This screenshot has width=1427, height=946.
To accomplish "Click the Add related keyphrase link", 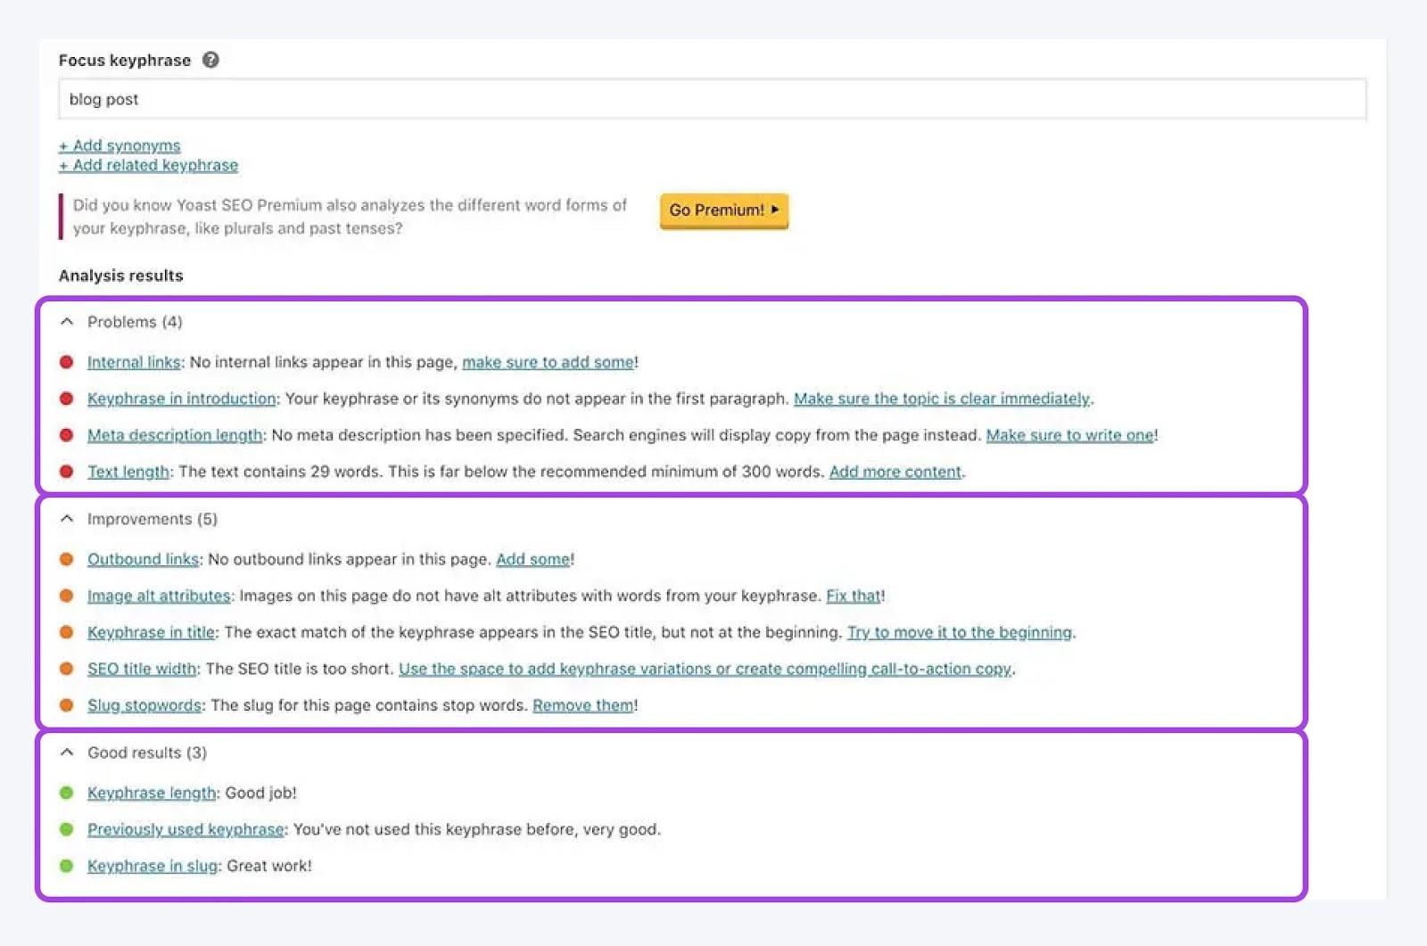I will pos(148,165).
